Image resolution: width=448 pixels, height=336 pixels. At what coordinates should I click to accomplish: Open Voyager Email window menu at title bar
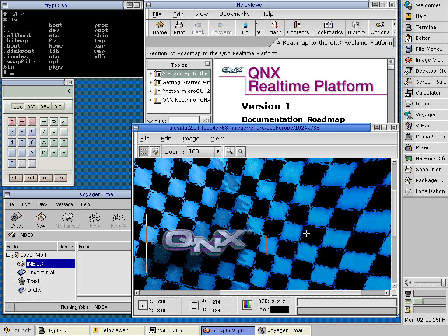[x=7, y=194]
